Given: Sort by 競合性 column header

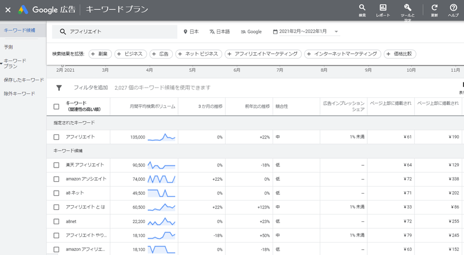Looking at the screenshot, I should pyautogui.click(x=282, y=107).
